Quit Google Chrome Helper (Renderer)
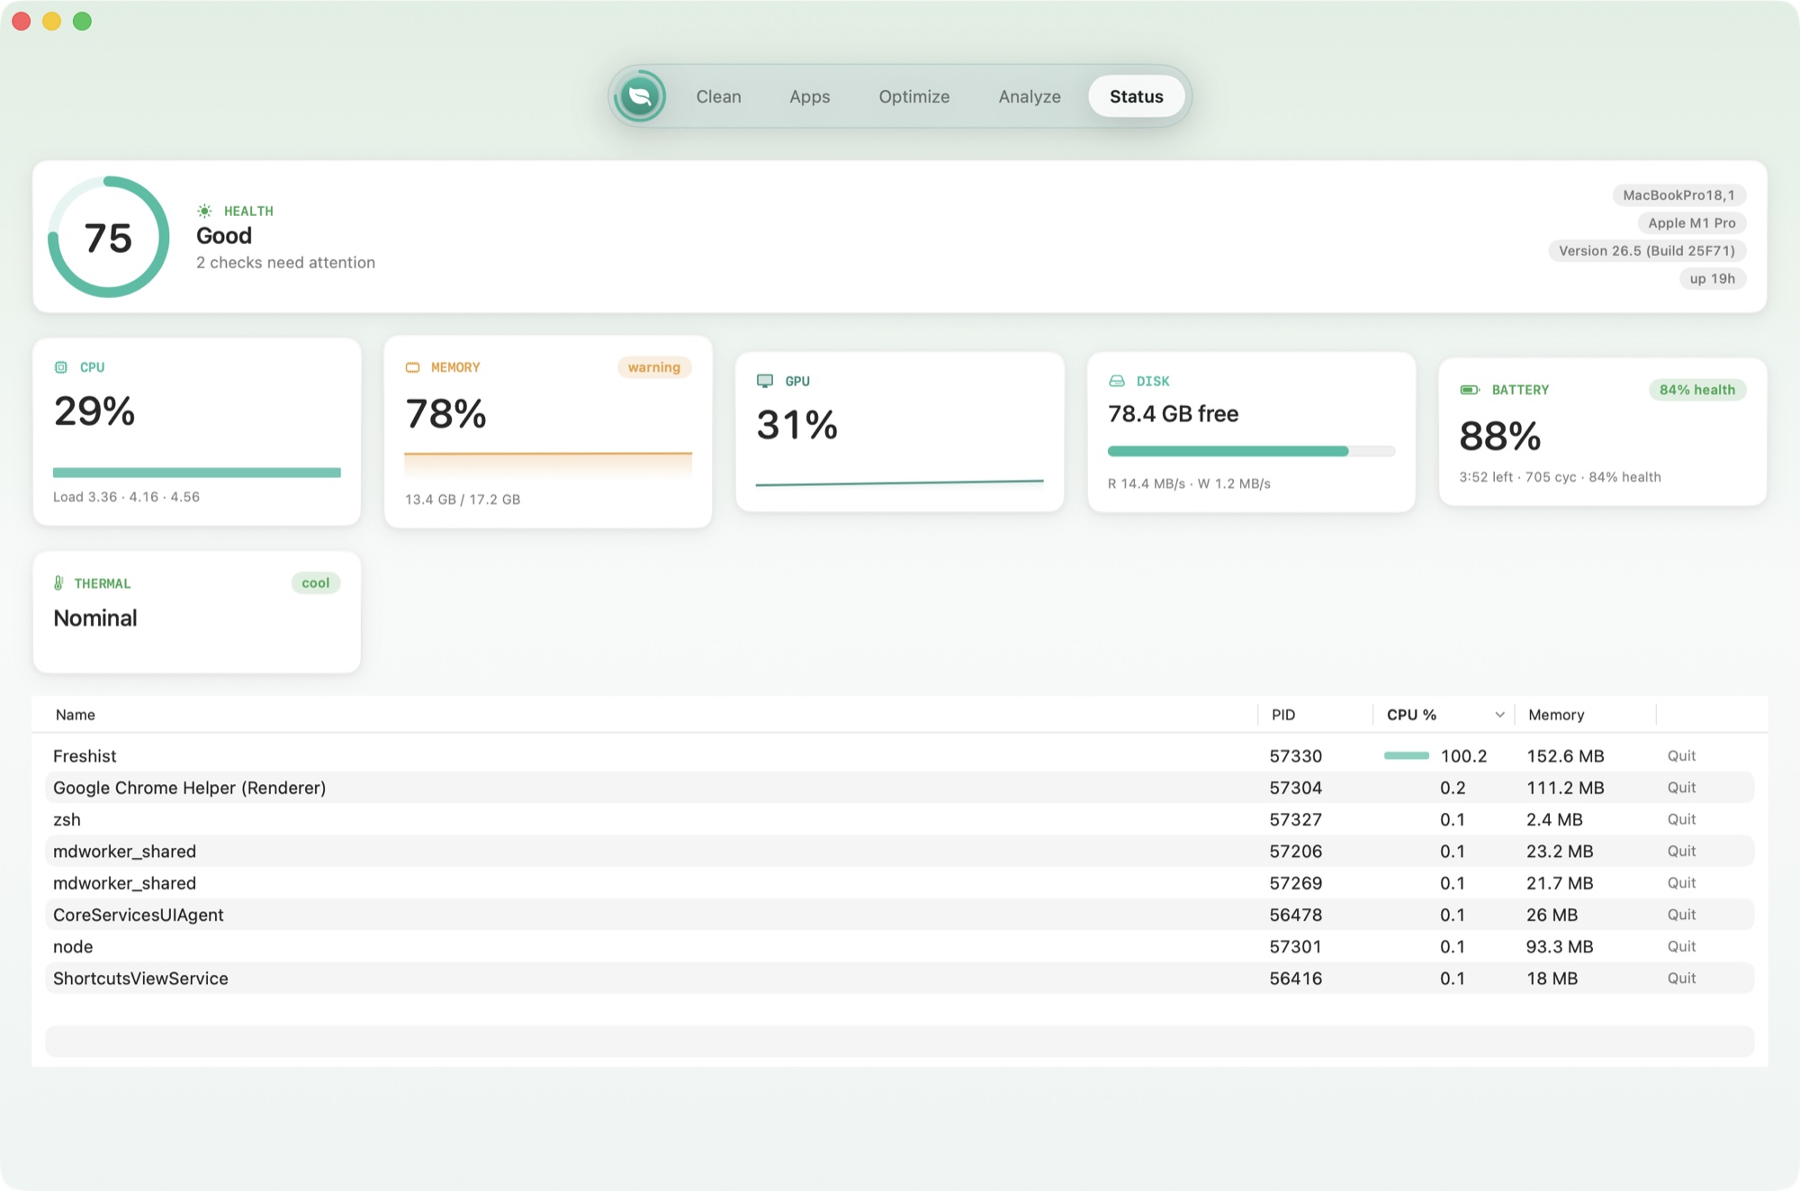The image size is (1800, 1191). [1681, 788]
